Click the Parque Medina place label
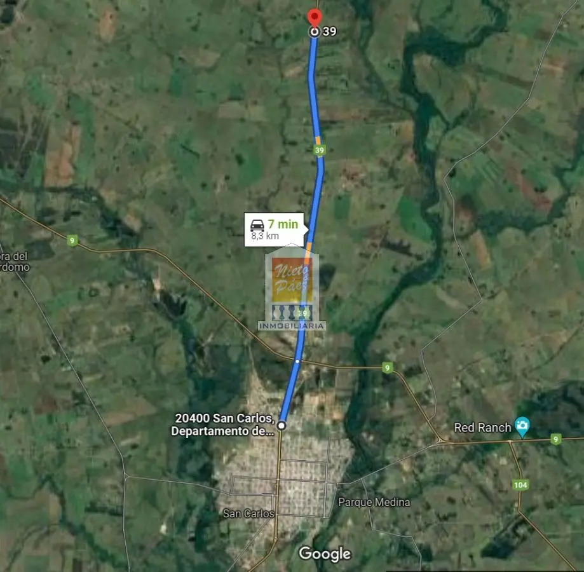 pyautogui.click(x=374, y=502)
